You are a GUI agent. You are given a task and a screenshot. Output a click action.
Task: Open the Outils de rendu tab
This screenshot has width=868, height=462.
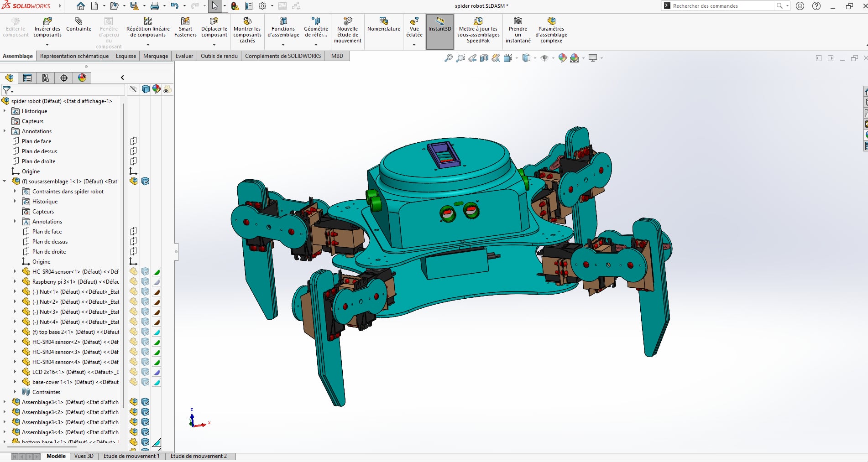click(219, 56)
